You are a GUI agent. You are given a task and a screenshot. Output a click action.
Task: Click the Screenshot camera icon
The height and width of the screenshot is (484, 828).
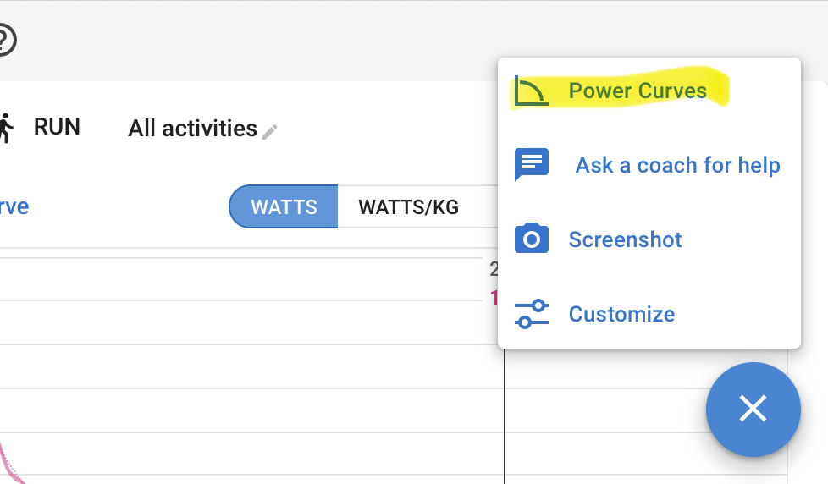pyautogui.click(x=531, y=239)
